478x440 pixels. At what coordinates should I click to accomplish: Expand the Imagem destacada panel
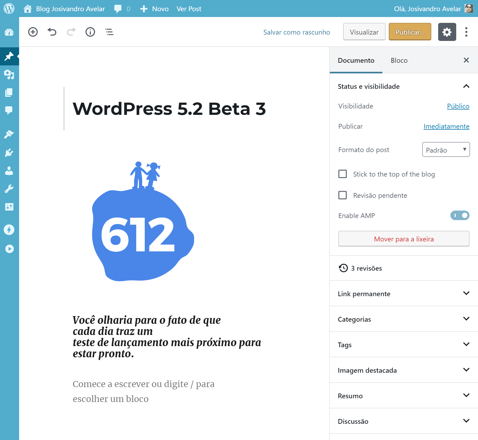click(x=404, y=370)
